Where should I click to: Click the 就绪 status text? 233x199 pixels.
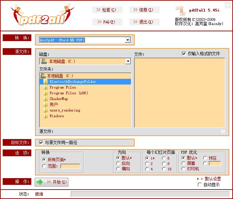click(39, 194)
